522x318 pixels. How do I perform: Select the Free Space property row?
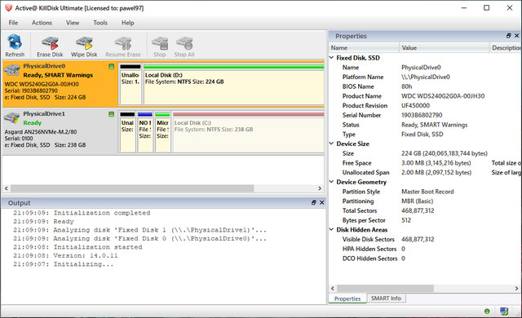pos(425,162)
